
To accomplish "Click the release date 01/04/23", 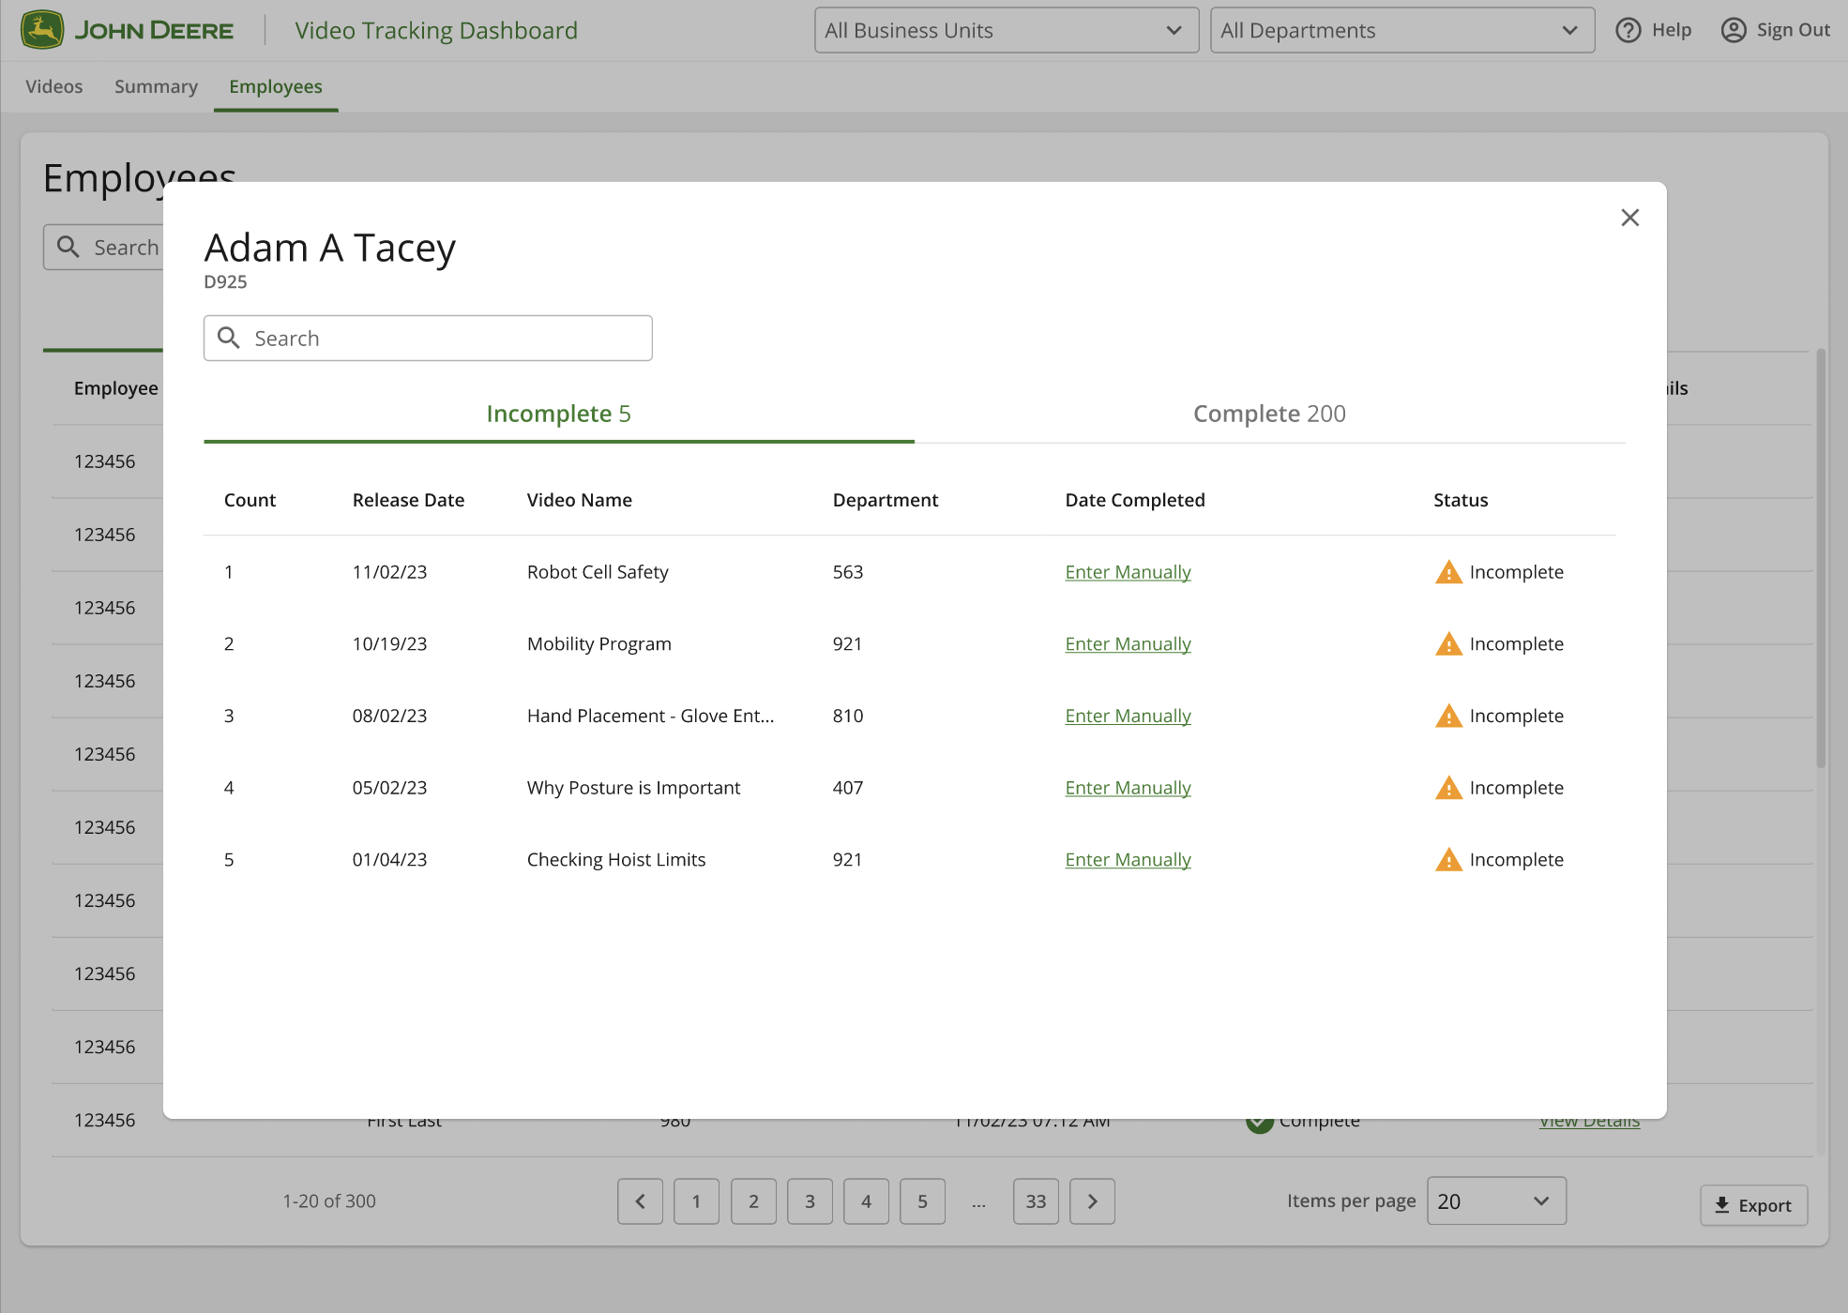I will tap(389, 860).
